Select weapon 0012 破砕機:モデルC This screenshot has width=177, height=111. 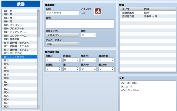click(x=19, y=50)
